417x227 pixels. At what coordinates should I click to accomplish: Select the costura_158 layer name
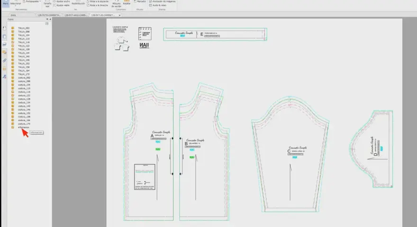pyautogui.click(x=24, y=116)
